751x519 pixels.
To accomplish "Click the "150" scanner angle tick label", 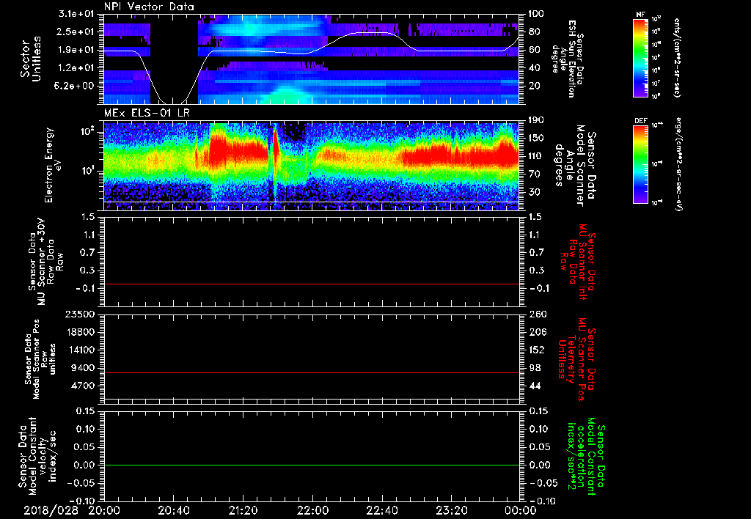I will click(x=536, y=138).
